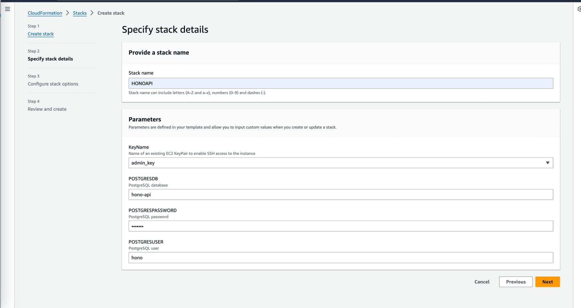Image resolution: width=581 pixels, height=308 pixels.
Task: Click the Create stack breadcrumb text
Action: tap(111, 13)
